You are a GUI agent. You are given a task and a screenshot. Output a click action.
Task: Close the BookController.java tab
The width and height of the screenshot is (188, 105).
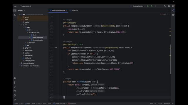point(67,10)
